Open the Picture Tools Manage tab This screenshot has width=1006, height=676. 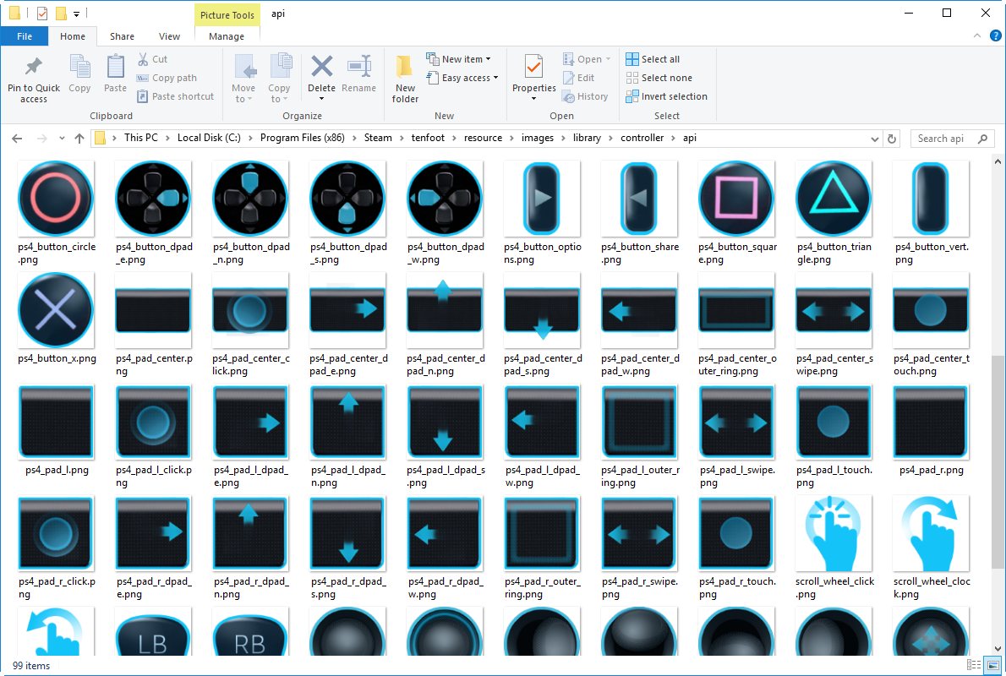[226, 36]
